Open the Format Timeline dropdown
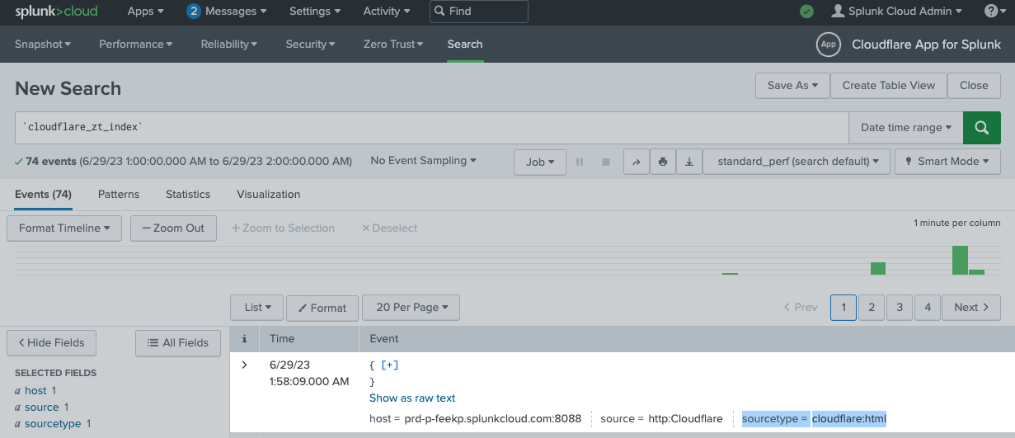1015x438 pixels. pos(64,228)
